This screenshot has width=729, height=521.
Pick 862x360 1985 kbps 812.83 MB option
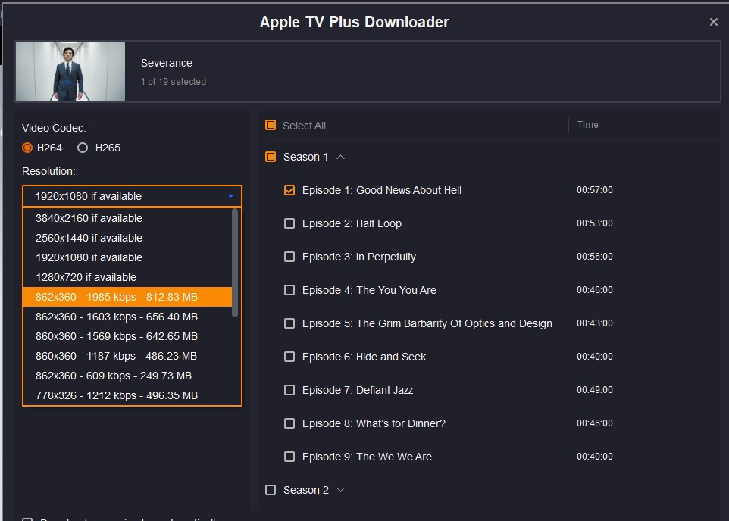click(x=116, y=297)
